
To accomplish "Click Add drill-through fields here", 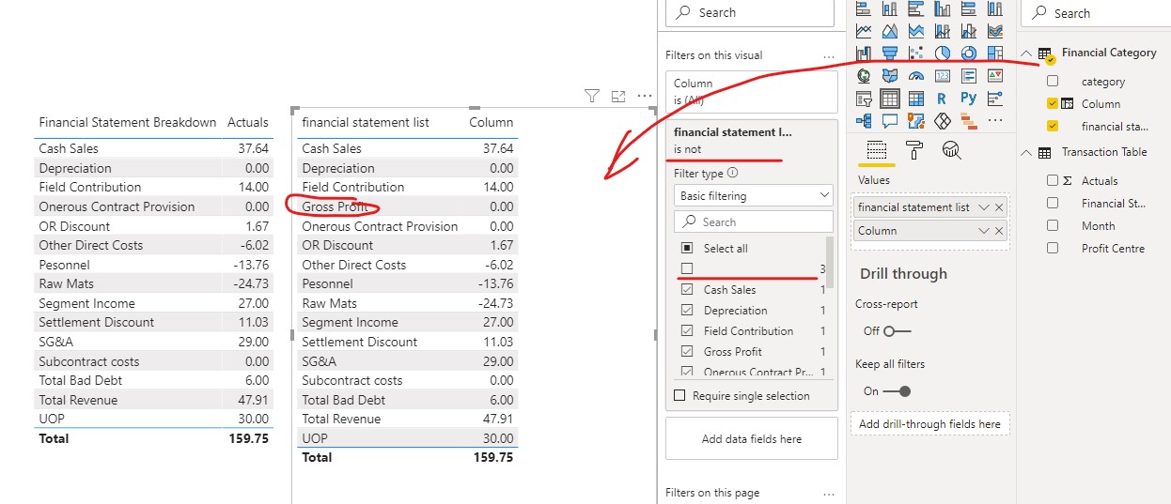I will [930, 424].
